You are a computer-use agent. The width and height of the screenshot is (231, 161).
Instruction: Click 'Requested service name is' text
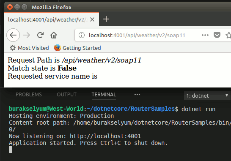click(52, 76)
